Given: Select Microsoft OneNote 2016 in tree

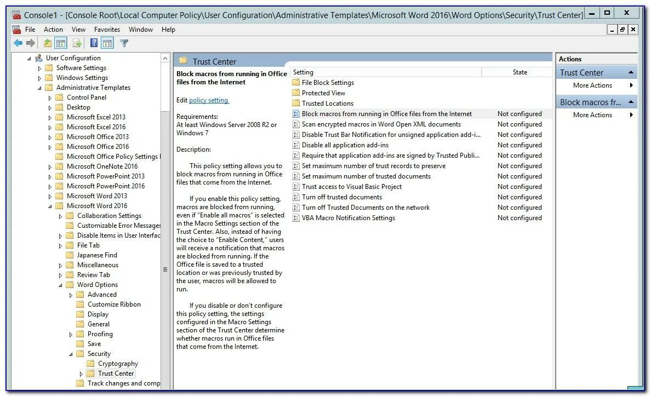Looking at the screenshot, I should (102, 166).
